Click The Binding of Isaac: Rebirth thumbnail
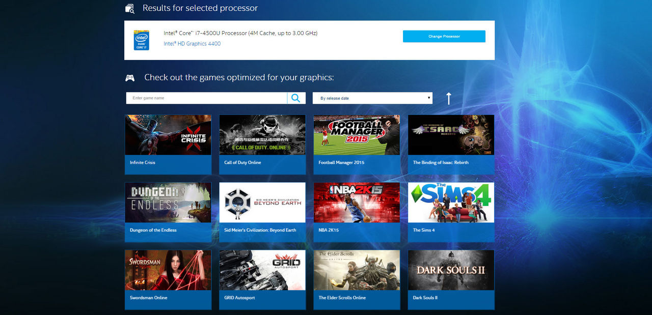Viewport: 652px width, 315px height. pos(451,135)
